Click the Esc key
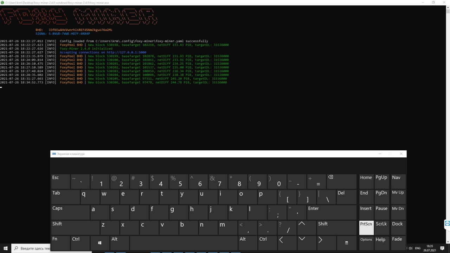The height and width of the screenshot is (253, 450). coord(60,181)
